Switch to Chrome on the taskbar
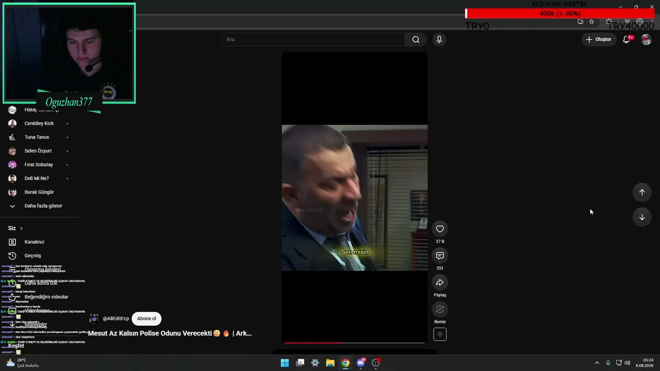Screen dimensions: 660x371 point(345,363)
